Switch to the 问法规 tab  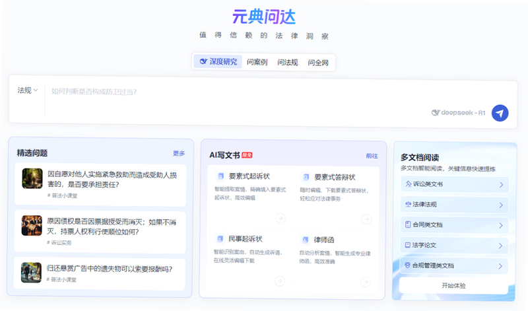[x=288, y=63]
